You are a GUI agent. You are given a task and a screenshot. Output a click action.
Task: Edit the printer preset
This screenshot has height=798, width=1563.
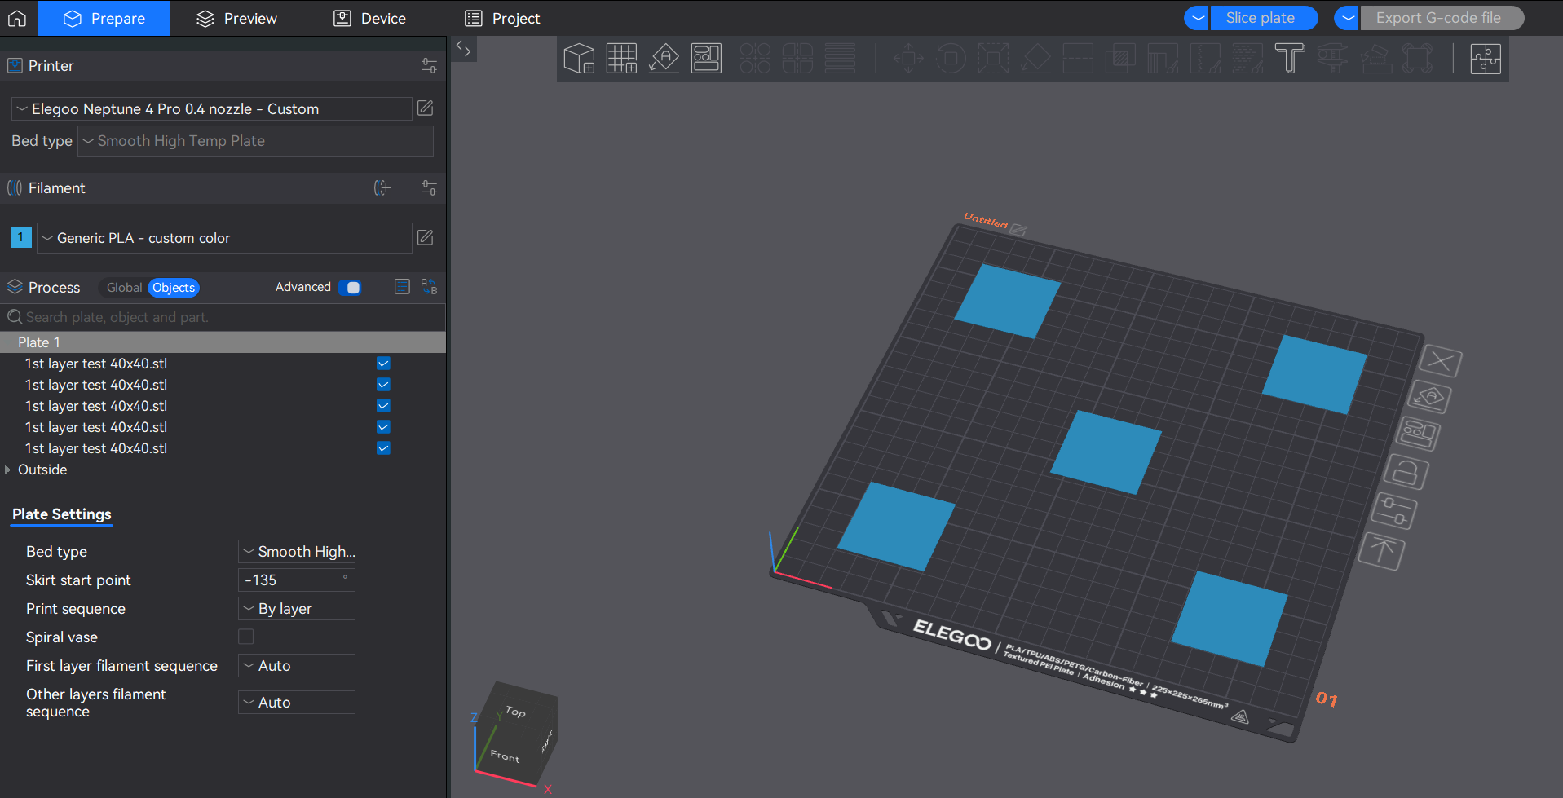pos(425,108)
